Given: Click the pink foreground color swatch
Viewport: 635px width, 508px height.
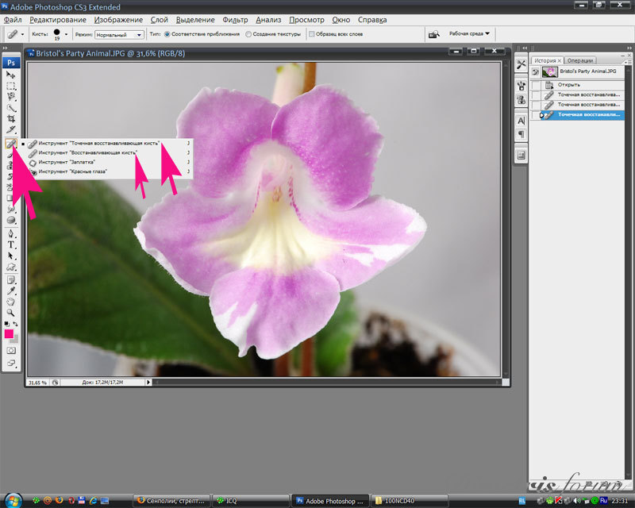Looking at the screenshot, I should 10,334.
